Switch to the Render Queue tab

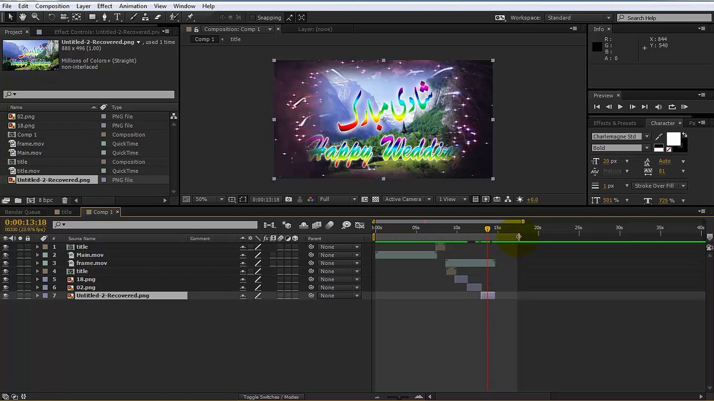[x=23, y=212]
